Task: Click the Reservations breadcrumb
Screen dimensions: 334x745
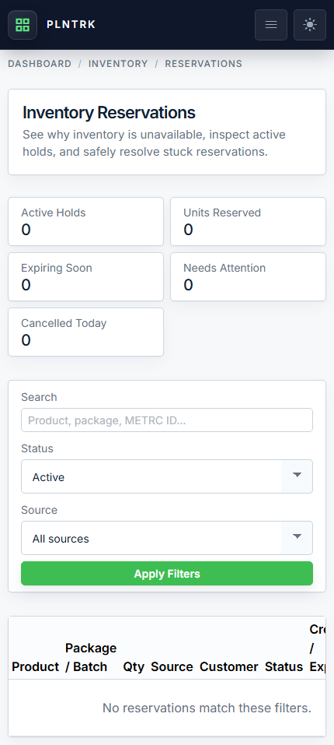Action: (204, 64)
